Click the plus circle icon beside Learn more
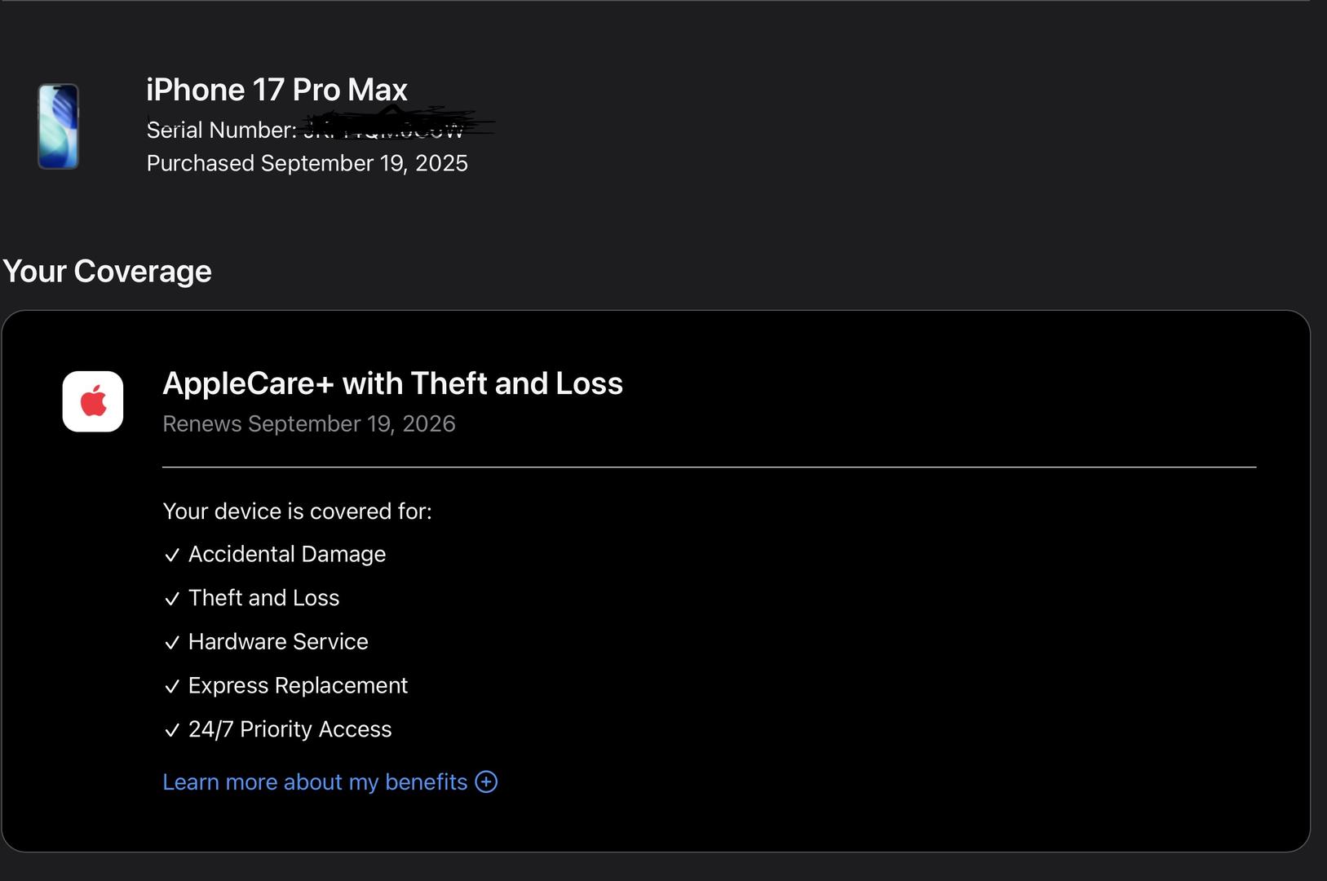The image size is (1327, 881). click(x=486, y=781)
